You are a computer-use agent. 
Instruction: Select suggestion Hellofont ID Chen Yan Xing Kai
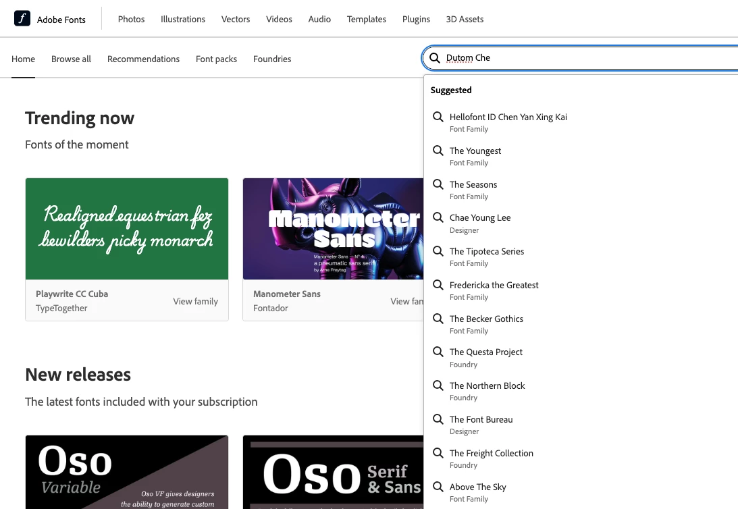pyautogui.click(x=581, y=122)
